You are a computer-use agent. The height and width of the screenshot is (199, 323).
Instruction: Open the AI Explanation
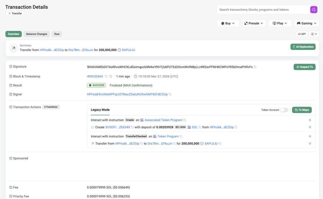303,47
